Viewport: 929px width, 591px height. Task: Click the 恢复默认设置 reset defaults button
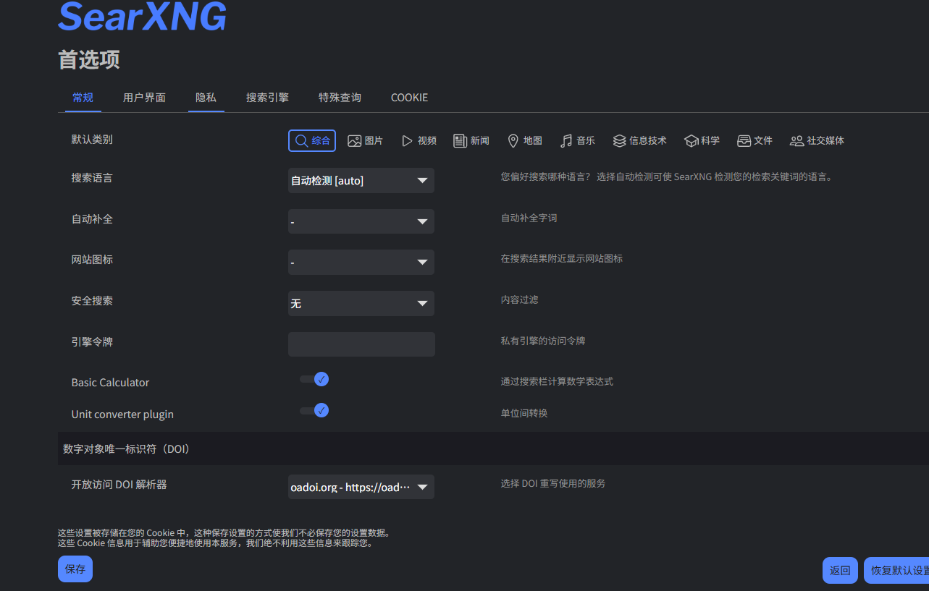896,570
